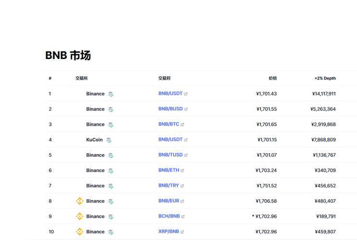The width and height of the screenshot is (357, 240).
Task: Select the price ¥1,701.15
Action: tap(267, 140)
